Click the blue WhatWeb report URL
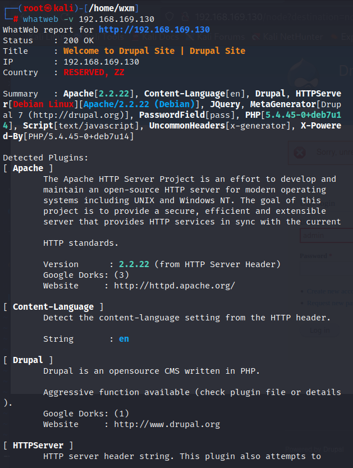Viewport: 353px width, 468px height. (154, 30)
